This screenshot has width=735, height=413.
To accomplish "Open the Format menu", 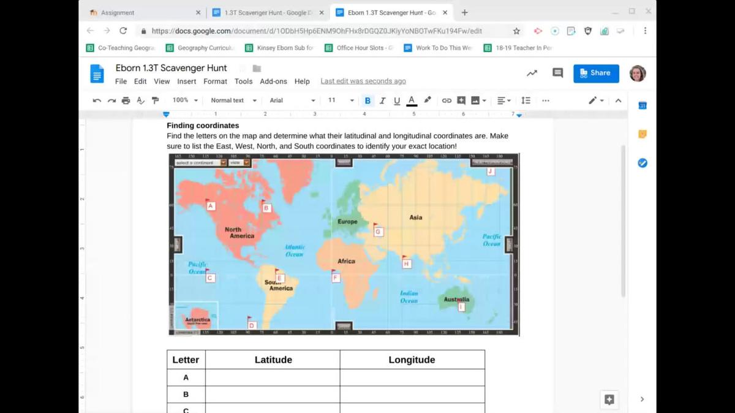I will pos(215,81).
